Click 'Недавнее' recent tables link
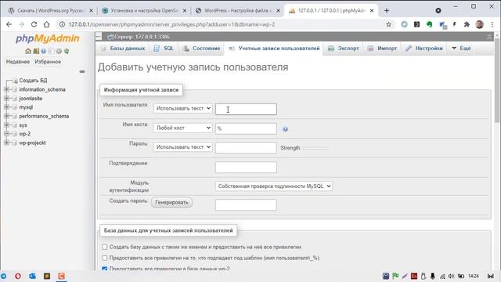The height and width of the screenshot is (282, 501). point(18,62)
